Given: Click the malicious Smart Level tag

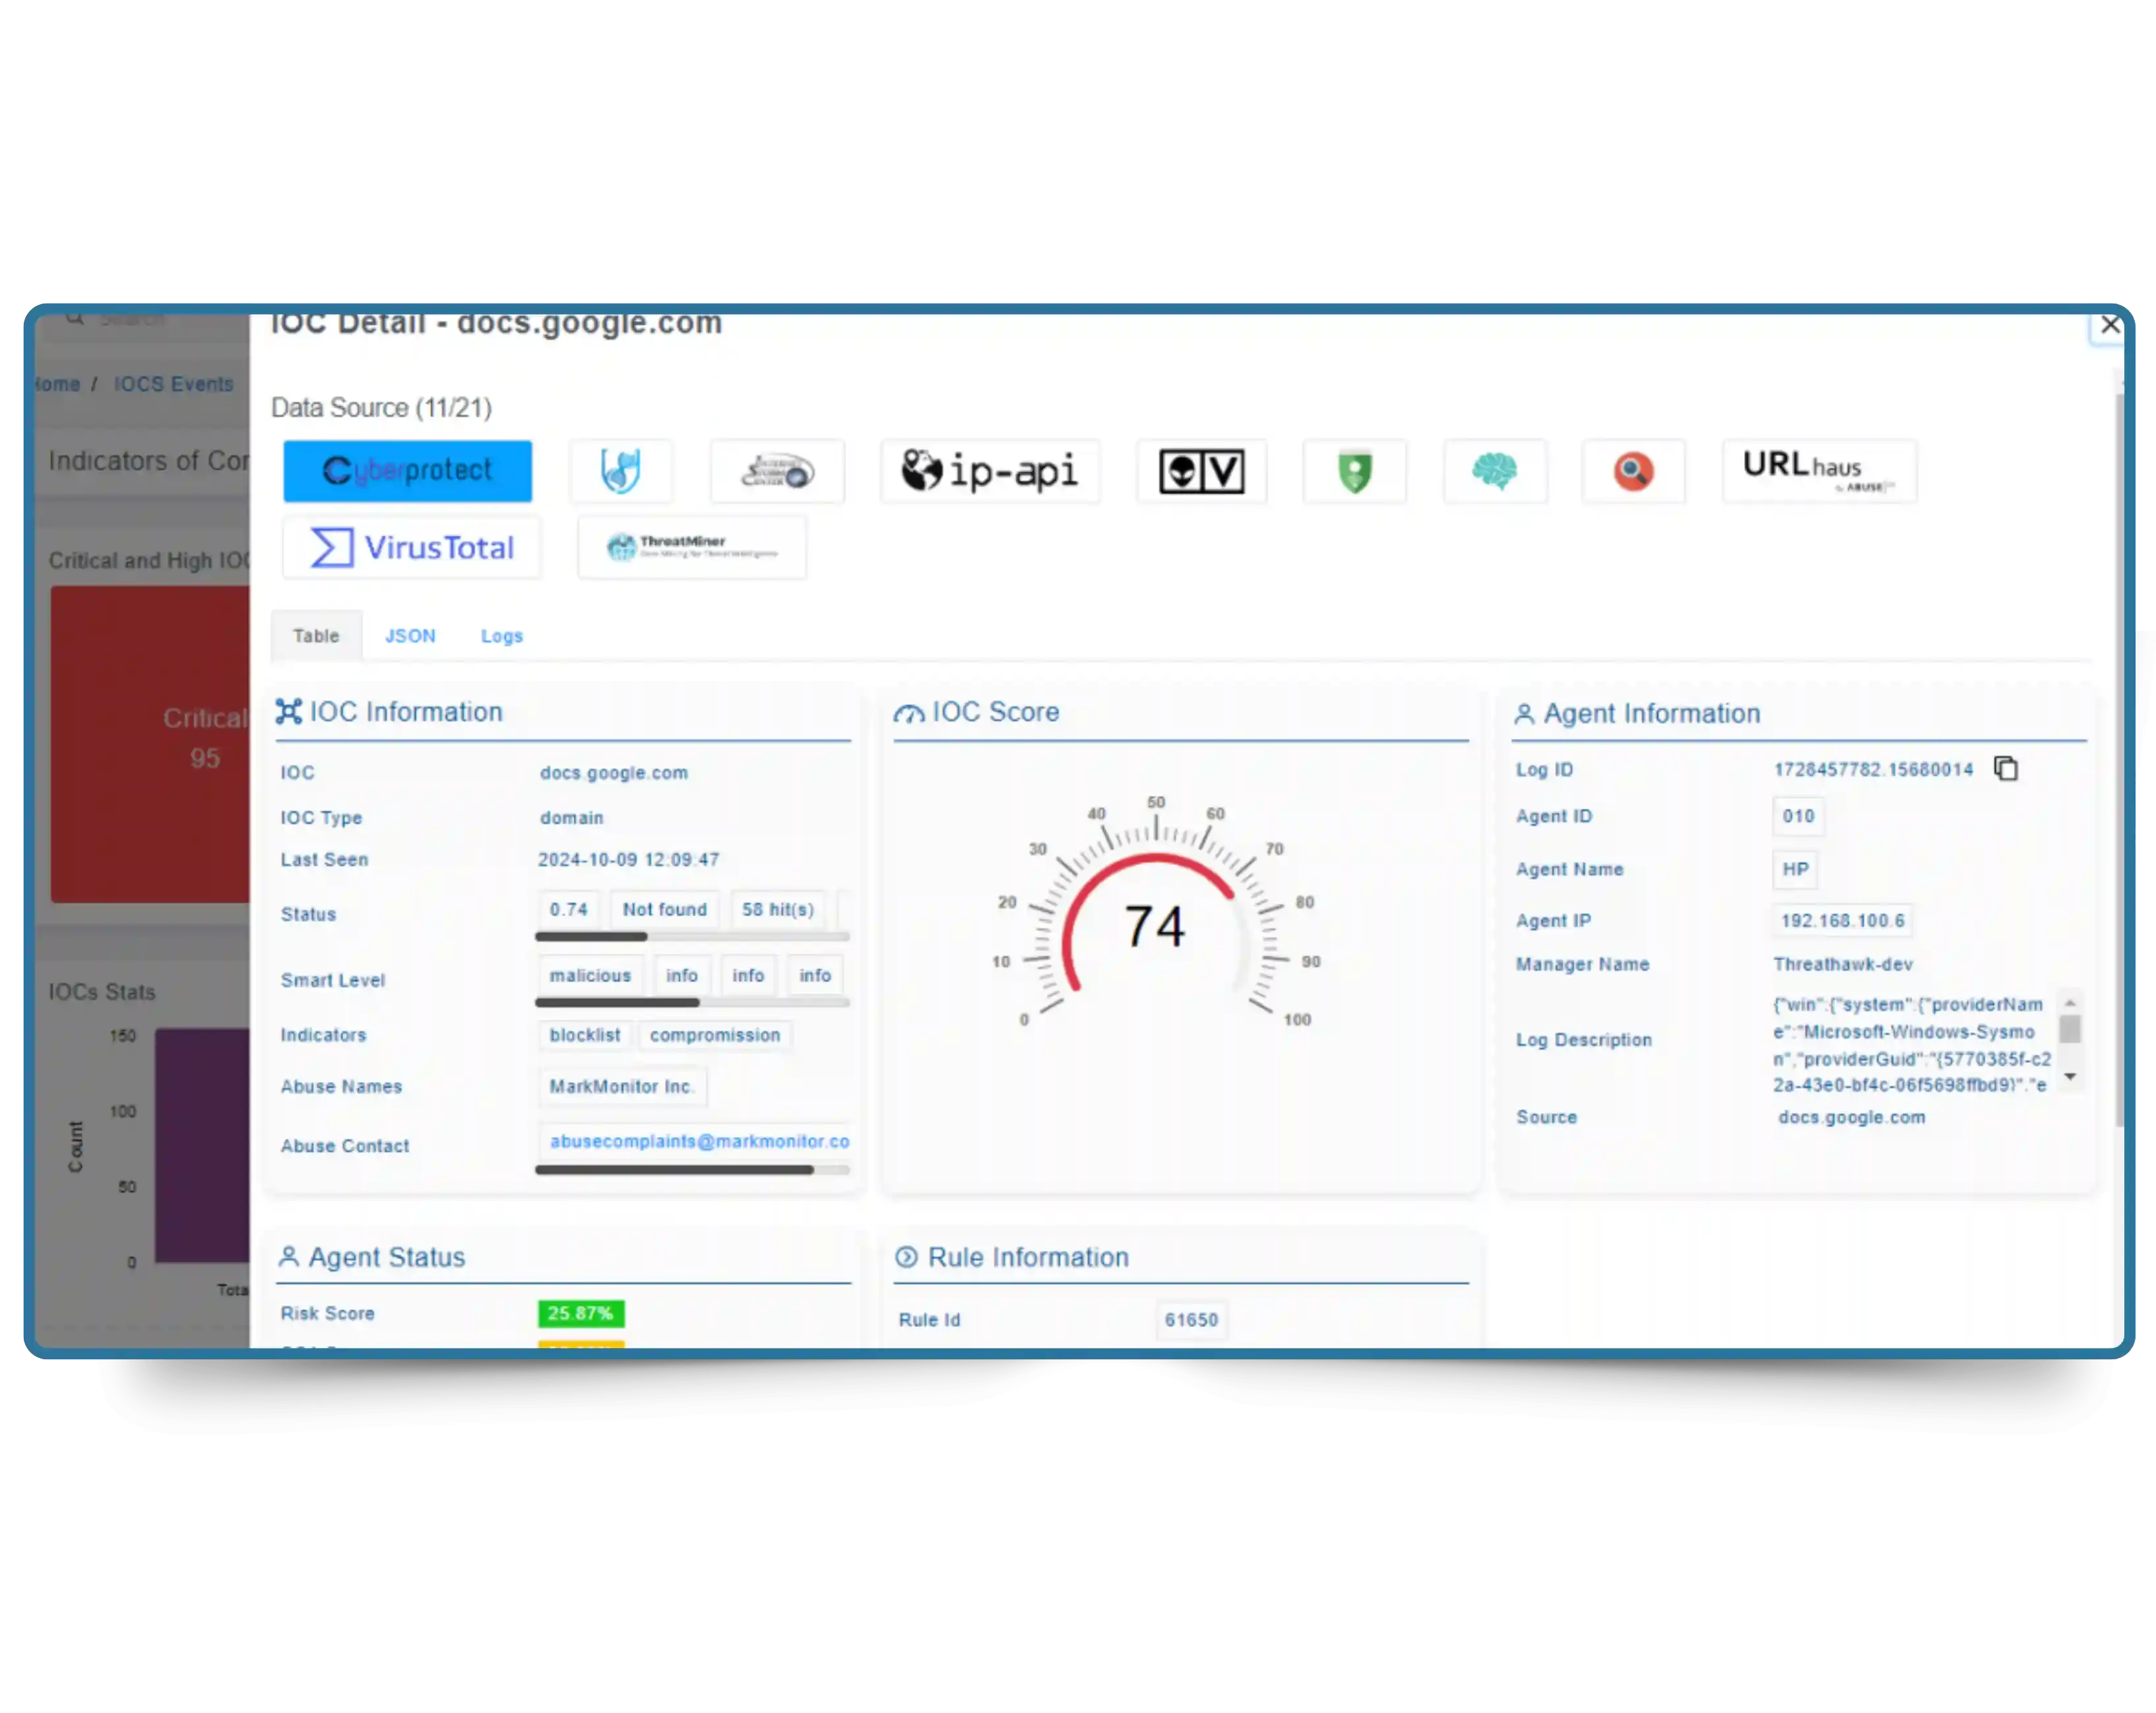Looking at the screenshot, I should point(590,975).
